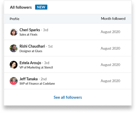The image size is (136, 113).
Task: Click the NEW badge
Action: (41, 7)
